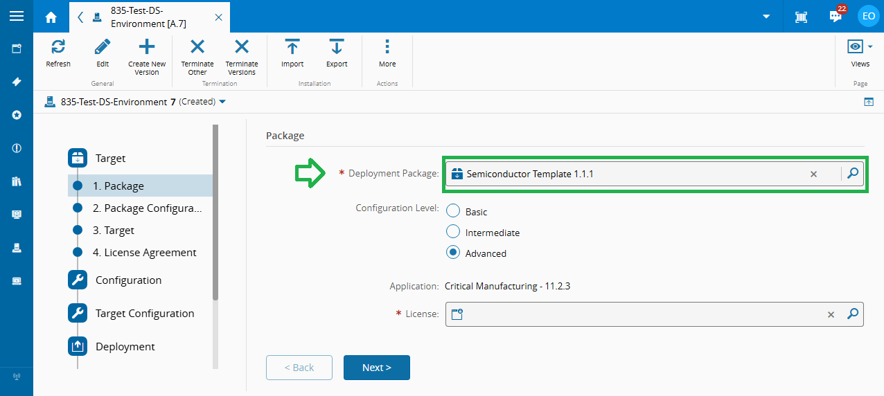Viewport: 884px width, 396px height.
Task: Select the Basic configuration level
Action: tap(453, 211)
